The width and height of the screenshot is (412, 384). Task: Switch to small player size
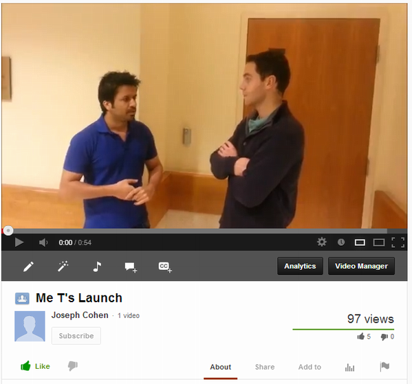pyautogui.click(x=360, y=242)
